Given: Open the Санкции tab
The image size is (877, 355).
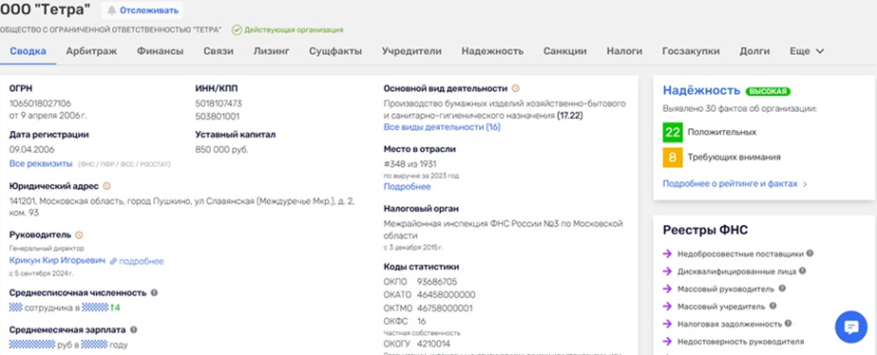Looking at the screenshot, I should pyautogui.click(x=565, y=51).
